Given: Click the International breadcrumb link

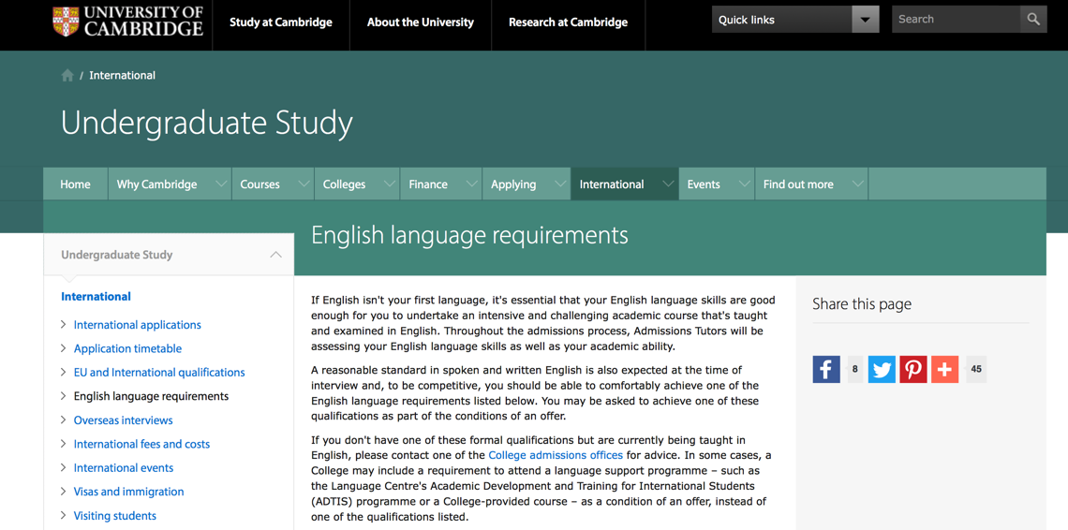Looking at the screenshot, I should click(x=122, y=76).
